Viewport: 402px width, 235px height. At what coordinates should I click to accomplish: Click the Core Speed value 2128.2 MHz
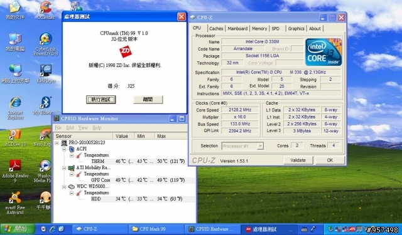pyautogui.click(x=240, y=110)
